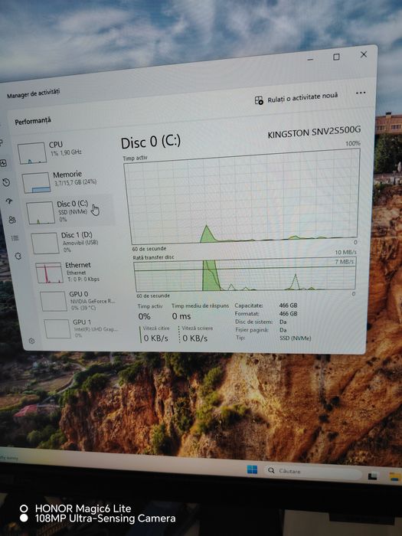Viewport: 402px width, 536px height.
Task: Click the Viteză scriere 0 KB/s value
Action: pyautogui.click(x=194, y=338)
